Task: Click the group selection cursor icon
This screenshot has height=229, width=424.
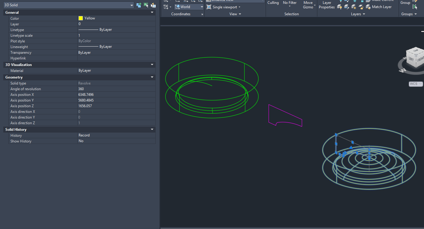Action: tap(415, 7)
